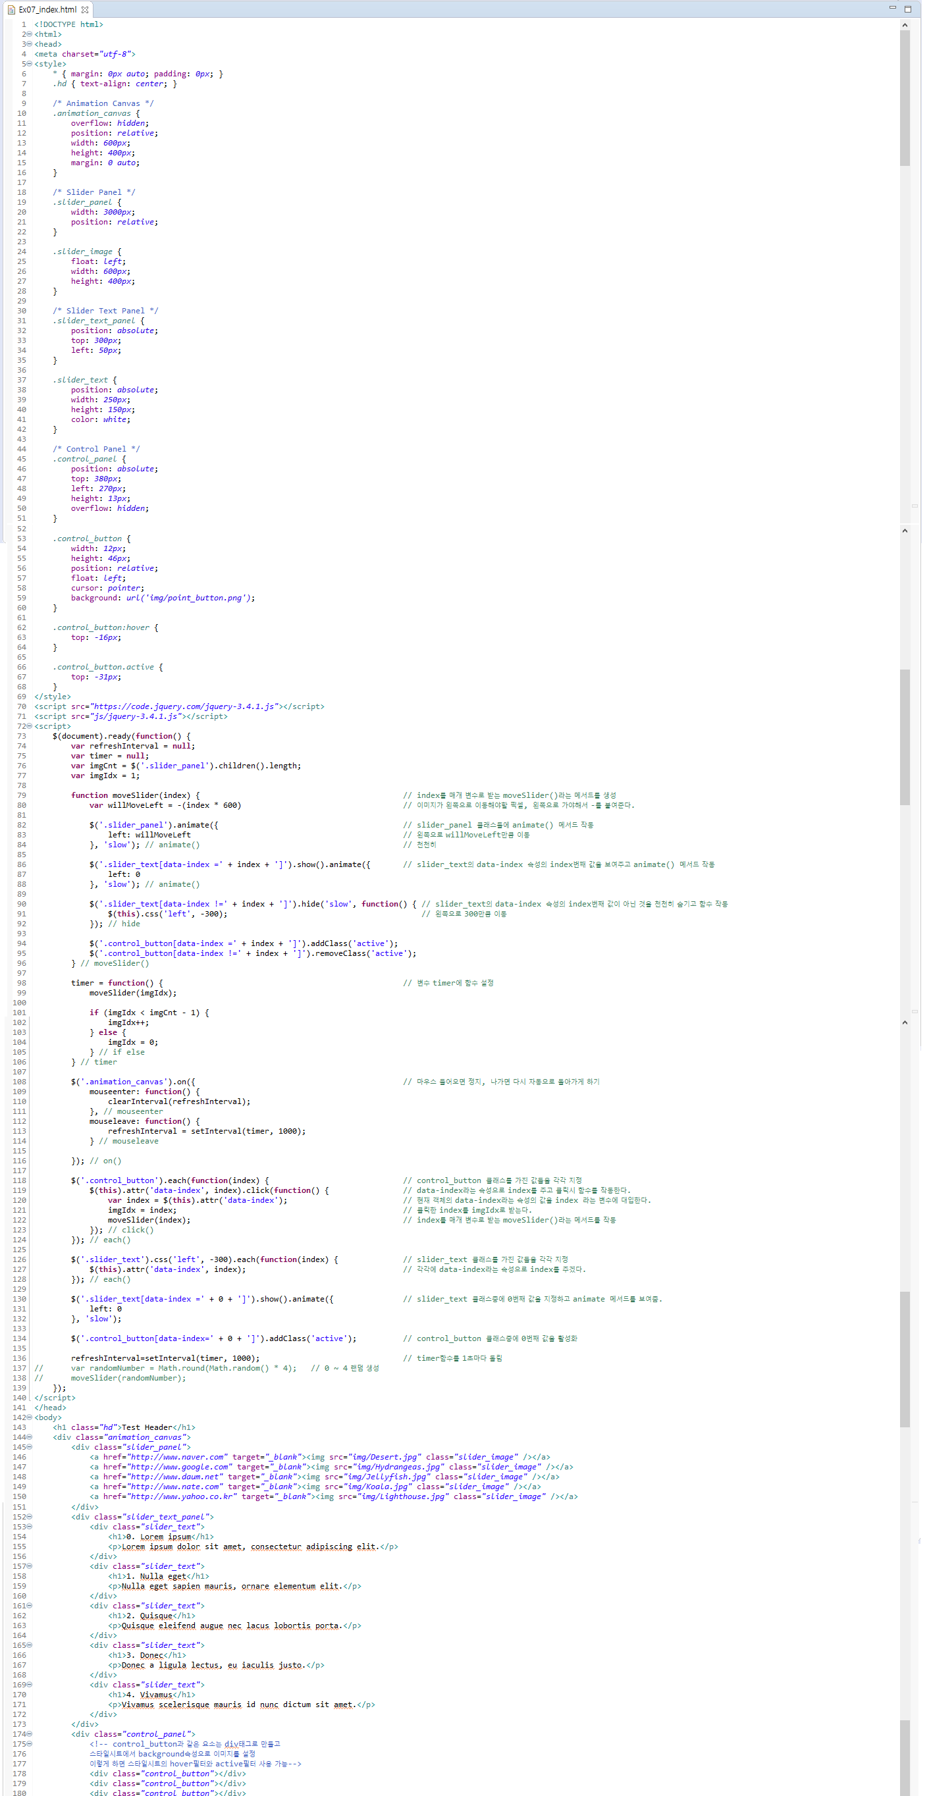Image resolution: width=931 pixels, height=1796 pixels.
Task: Click the 'cursor: pointer;' declaration
Action: tap(107, 588)
